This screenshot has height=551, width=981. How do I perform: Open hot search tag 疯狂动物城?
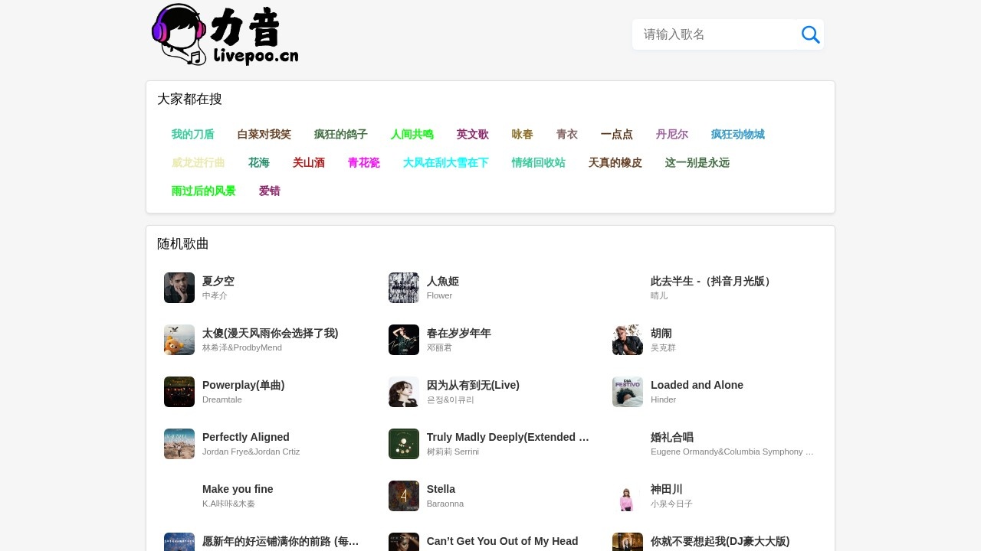[x=737, y=134]
